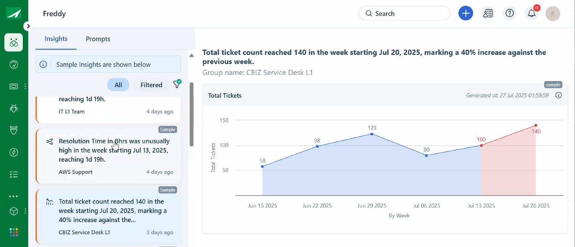Open the filter funnel icon
The width and height of the screenshot is (575, 247).
[177, 84]
